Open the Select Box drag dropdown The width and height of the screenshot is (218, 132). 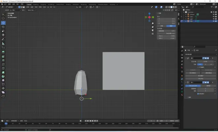coord(31,10)
